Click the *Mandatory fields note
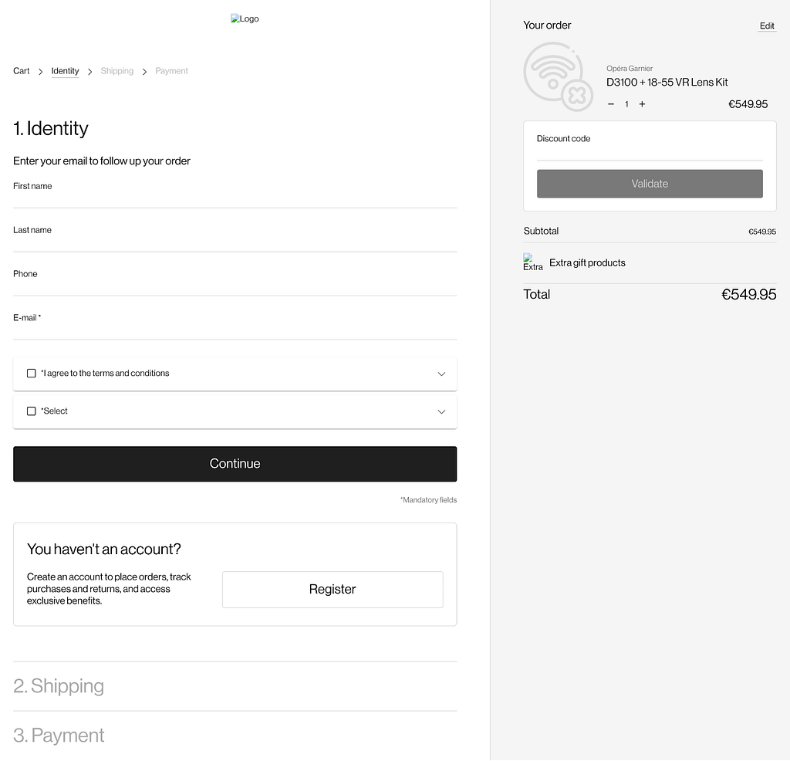 point(428,500)
